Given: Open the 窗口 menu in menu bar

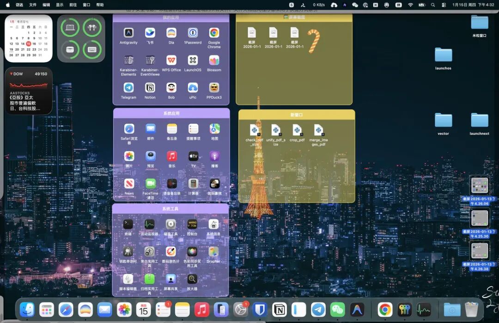Looking at the screenshot, I should (86, 5).
